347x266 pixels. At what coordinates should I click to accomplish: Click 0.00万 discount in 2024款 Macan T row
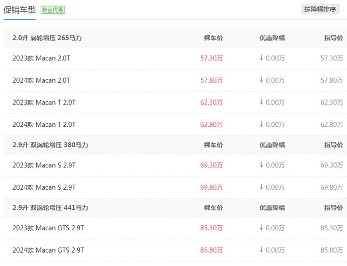[x=275, y=124]
